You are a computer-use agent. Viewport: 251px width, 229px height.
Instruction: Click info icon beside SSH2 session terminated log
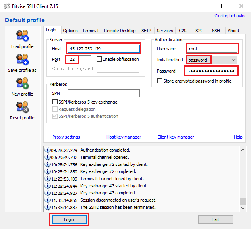(x=48, y=208)
